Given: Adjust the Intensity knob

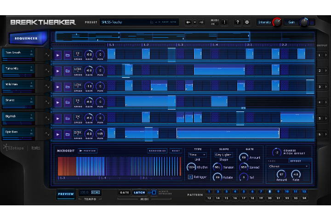Looking at the screenshot, I should pos(277,22).
